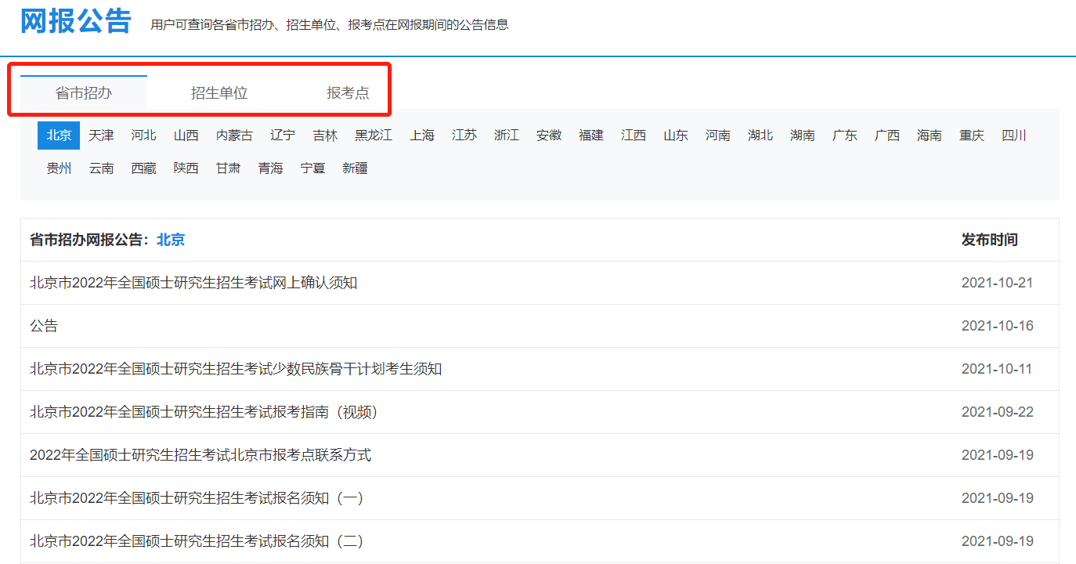Select 贵州 province
The image size is (1076, 564).
(x=59, y=168)
